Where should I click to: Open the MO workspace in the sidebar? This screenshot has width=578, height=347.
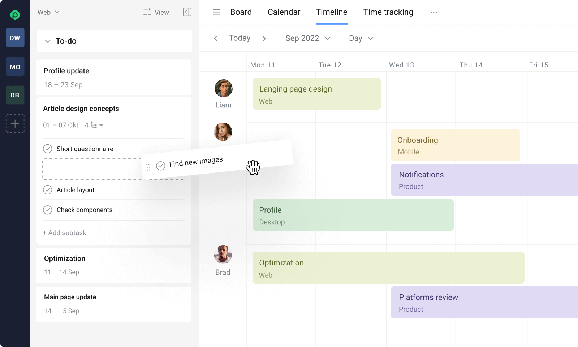15,67
